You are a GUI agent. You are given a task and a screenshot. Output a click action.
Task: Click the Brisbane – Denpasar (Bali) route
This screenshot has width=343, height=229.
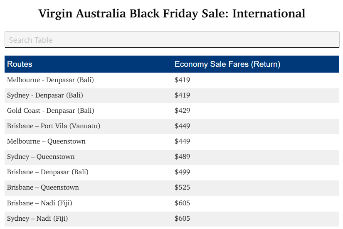click(47, 172)
